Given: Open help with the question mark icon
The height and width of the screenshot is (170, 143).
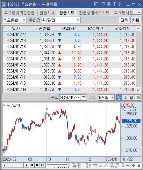Looking at the screenshot, I should [x=119, y=4].
